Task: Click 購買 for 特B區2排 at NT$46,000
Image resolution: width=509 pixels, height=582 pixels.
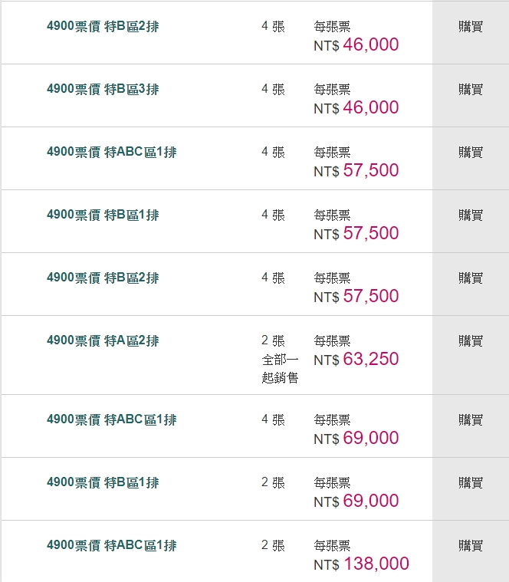Action: pyautogui.click(x=471, y=27)
